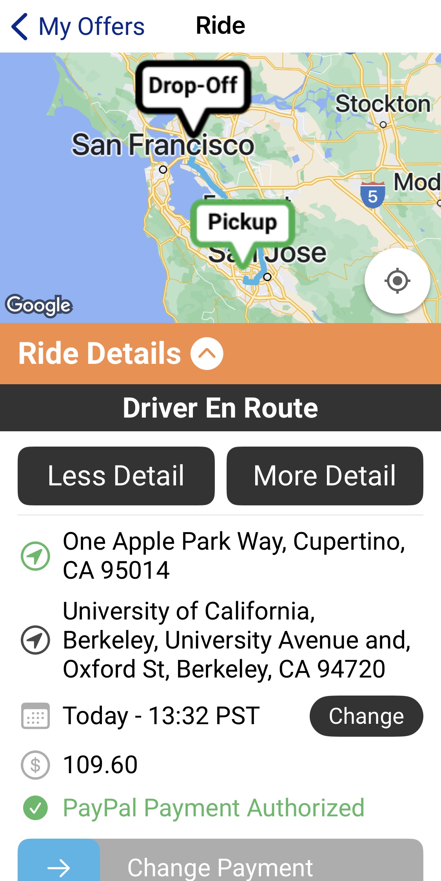Viewport: 441px width, 881px height.
Task: Select the Drop-Off map marker
Action: point(193,86)
